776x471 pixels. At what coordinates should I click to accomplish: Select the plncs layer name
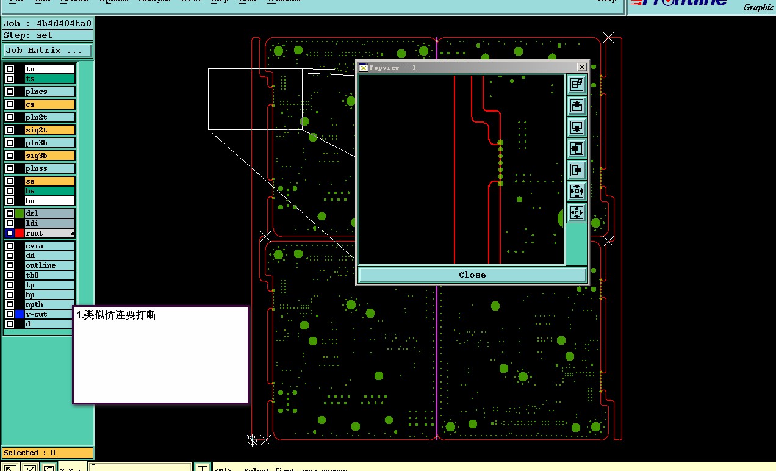[x=50, y=92]
